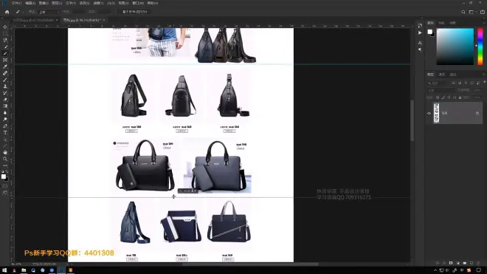Open the layer filter kind dropdown
Image resolution: width=487 pixels, height=274 pixels.
click(438, 83)
